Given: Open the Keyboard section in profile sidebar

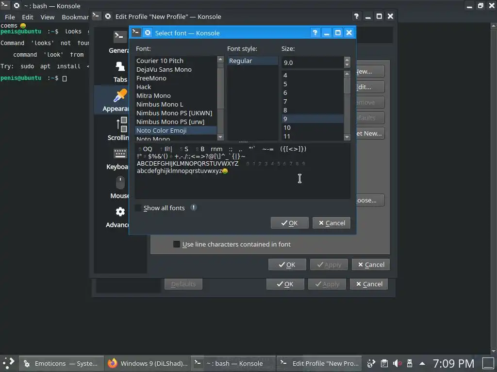Looking at the screenshot, I should pyautogui.click(x=117, y=159).
